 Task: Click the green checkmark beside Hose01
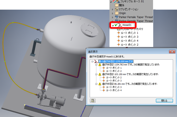click(116, 25)
